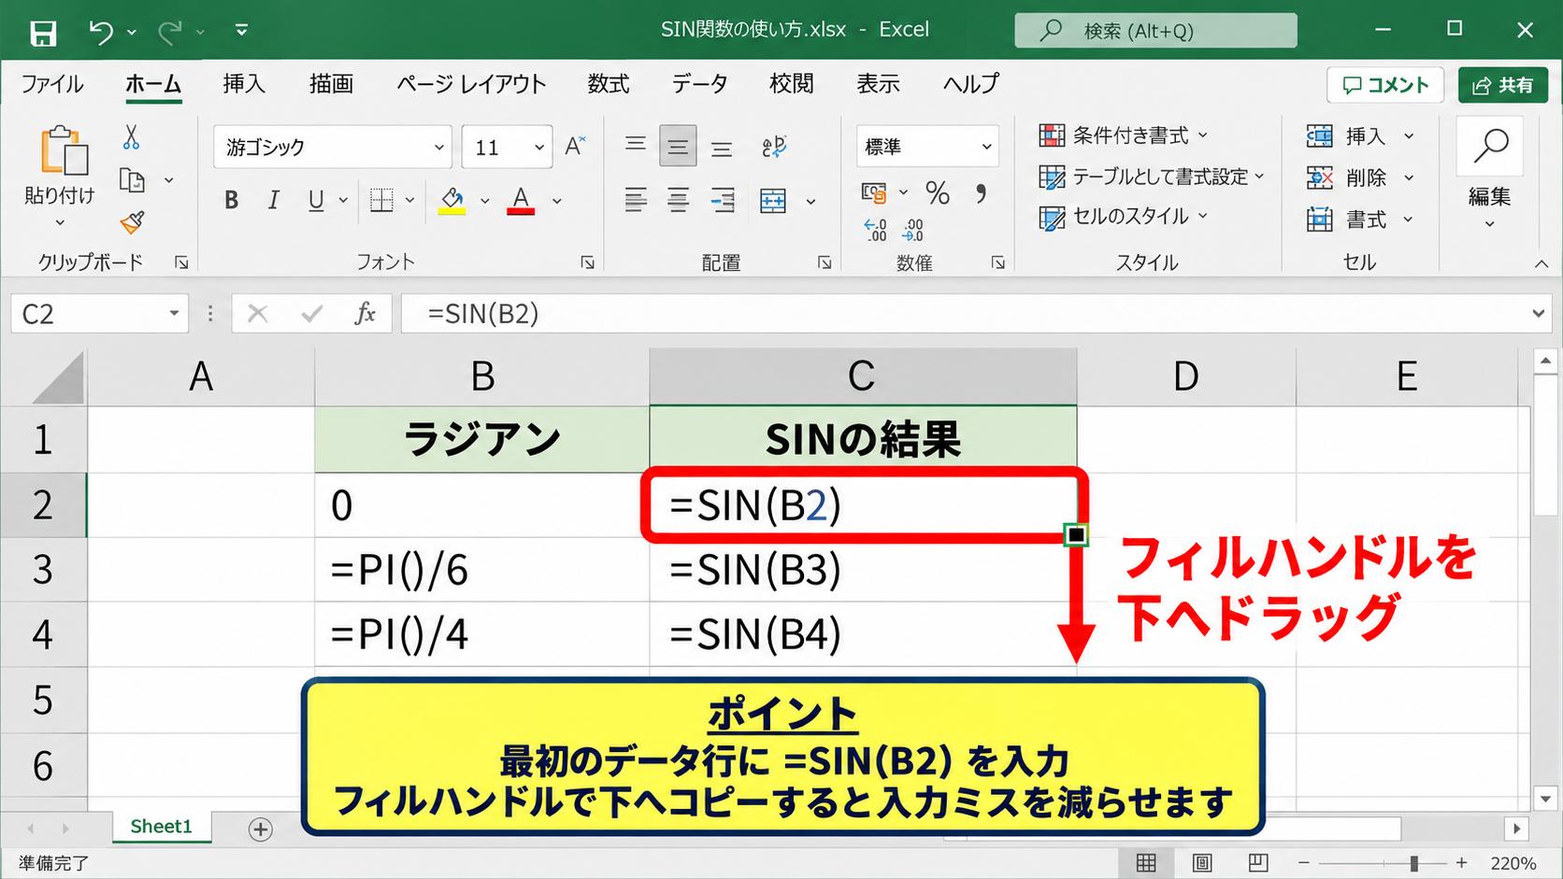The image size is (1563, 879).
Task: Open the search magnifier edit group
Action: [x=1490, y=147]
